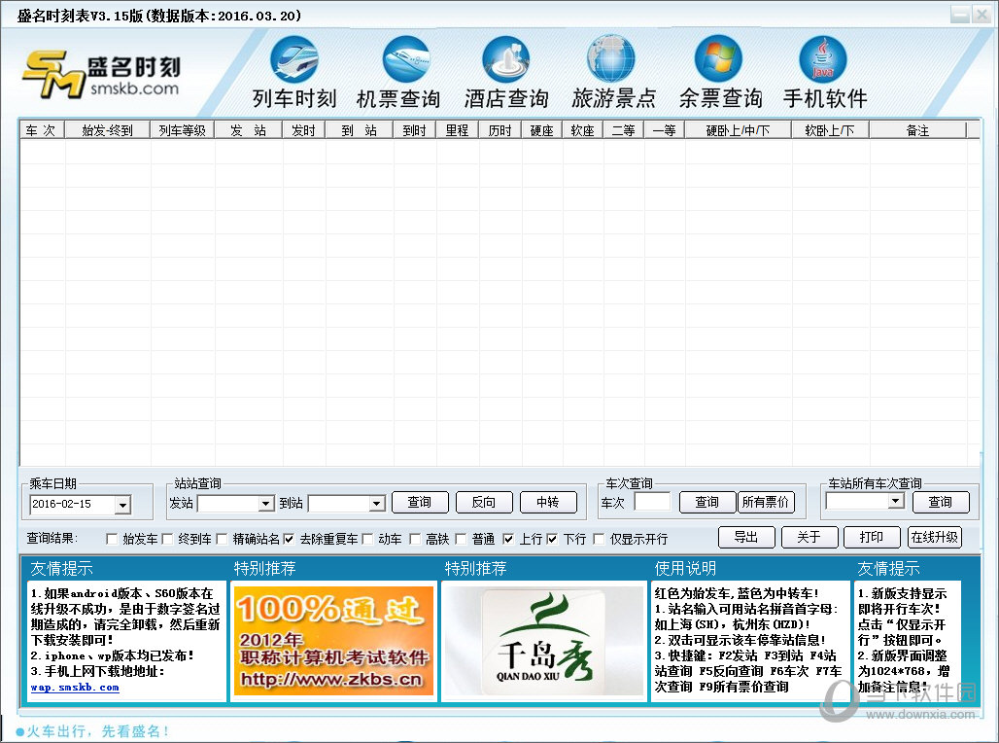Sort by the 软座 column header

point(583,130)
